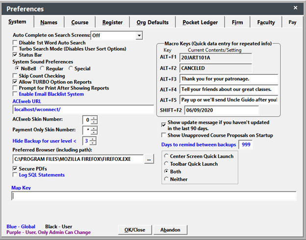Screen dimensions: 306x240
Task: Open the Org Defaults tab
Action: pyautogui.click(x=152, y=22)
